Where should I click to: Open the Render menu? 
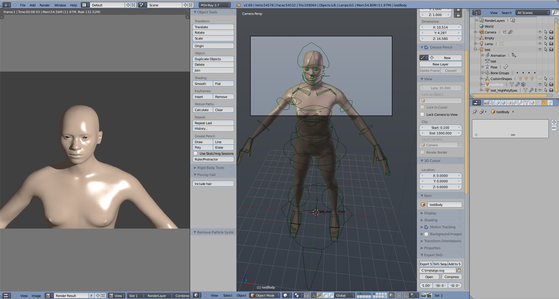coord(45,5)
